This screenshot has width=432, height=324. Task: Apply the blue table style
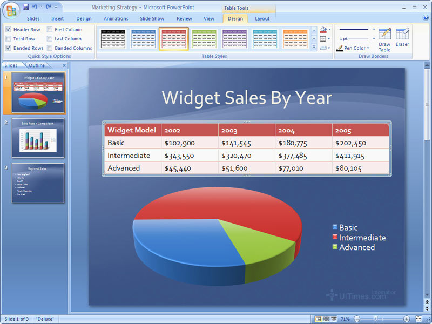[x=143, y=39]
